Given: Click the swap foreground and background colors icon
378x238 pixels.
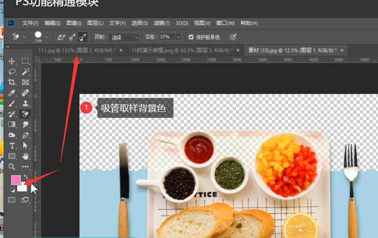Looking at the screenshot, I should (x=26, y=177).
